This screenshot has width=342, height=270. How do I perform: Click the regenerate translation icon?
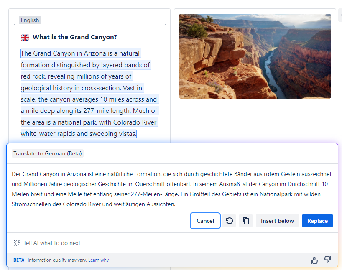pyautogui.click(x=230, y=221)
